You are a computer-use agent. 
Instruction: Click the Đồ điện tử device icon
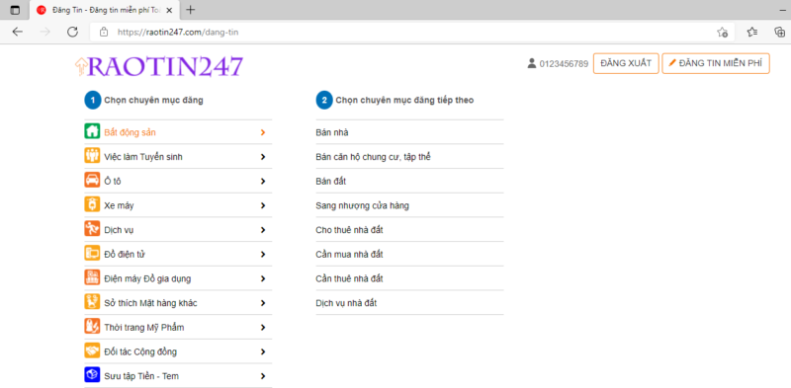coord(92,254)
